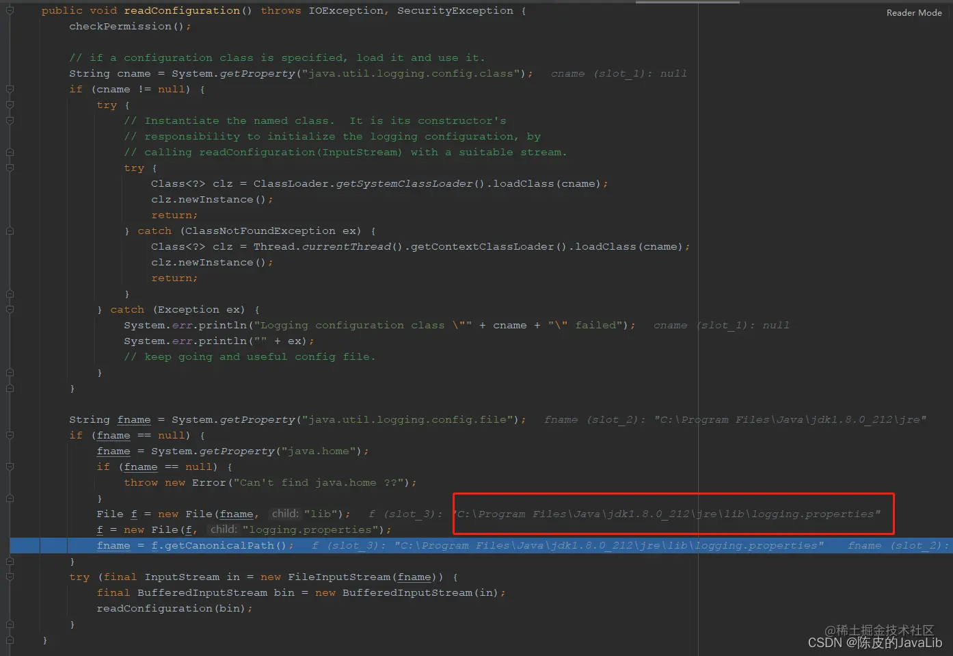Click the 'java.home' string in getProperty
This screenshot has width=953, height=656.
[x=319, y=451]
